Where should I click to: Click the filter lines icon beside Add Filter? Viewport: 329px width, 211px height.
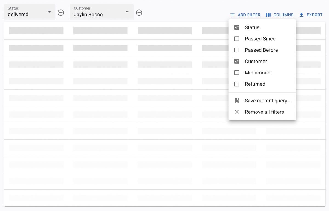point(232,15)
